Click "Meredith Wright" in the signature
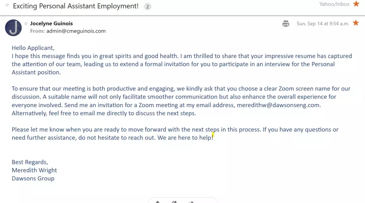This screenshot has width=365, height=203. pos(34,170)
